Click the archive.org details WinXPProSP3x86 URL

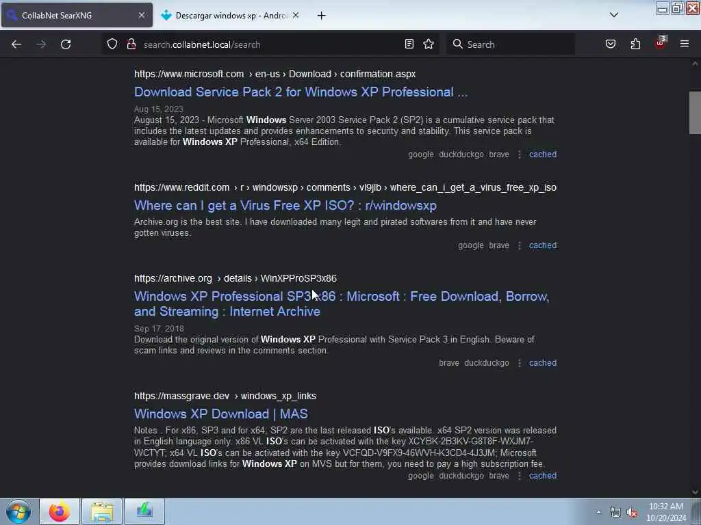tap(235, 279)
